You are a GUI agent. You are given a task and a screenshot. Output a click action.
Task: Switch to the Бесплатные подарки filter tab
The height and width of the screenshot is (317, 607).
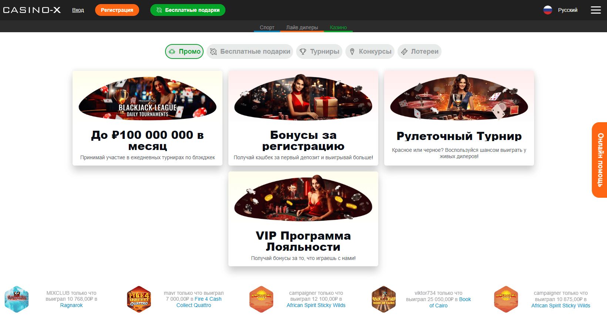(250, 51)
